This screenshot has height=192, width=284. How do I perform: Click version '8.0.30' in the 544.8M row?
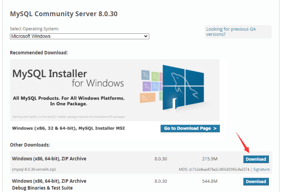tap(161, 181)
